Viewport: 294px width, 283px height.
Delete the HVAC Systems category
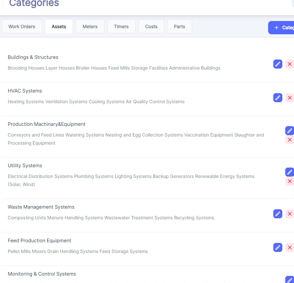[289, 98]
